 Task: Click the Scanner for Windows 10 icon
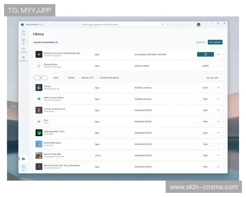[x=39, y=110]
